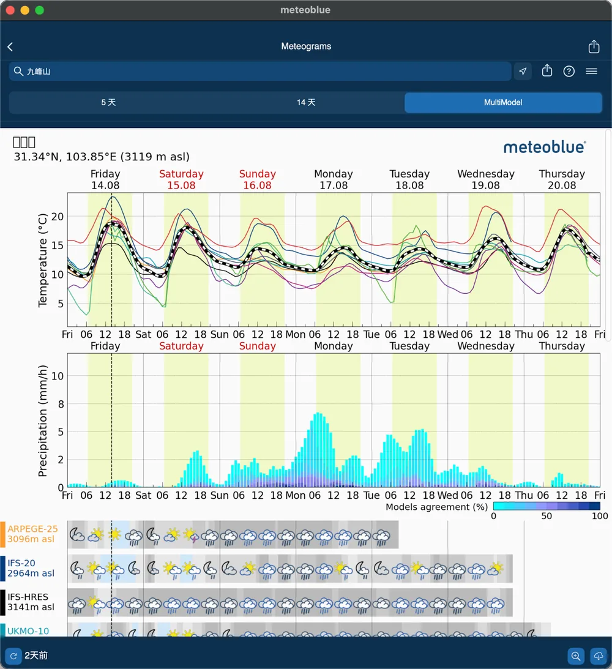Select IFS-20 model label

point(31,568)
